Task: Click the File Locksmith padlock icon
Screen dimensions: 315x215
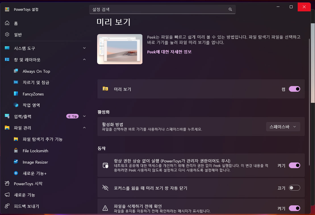Action: (x=16, y=151)
